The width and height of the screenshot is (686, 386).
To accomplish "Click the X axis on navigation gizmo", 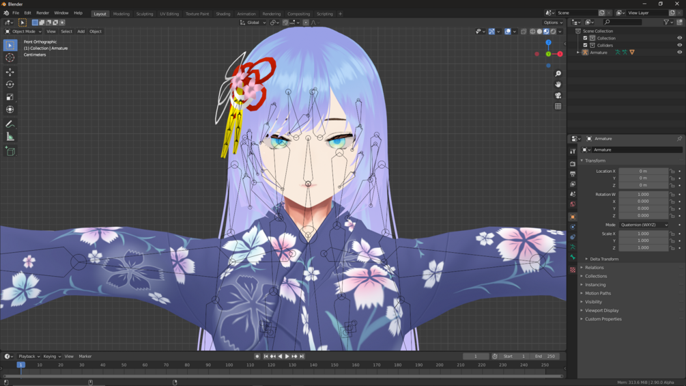I will click(560, 54).
